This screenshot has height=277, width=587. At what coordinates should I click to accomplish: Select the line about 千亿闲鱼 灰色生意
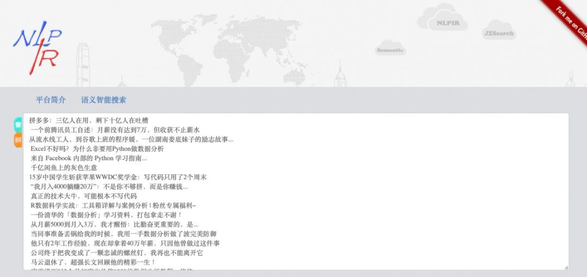pos(64,168)
